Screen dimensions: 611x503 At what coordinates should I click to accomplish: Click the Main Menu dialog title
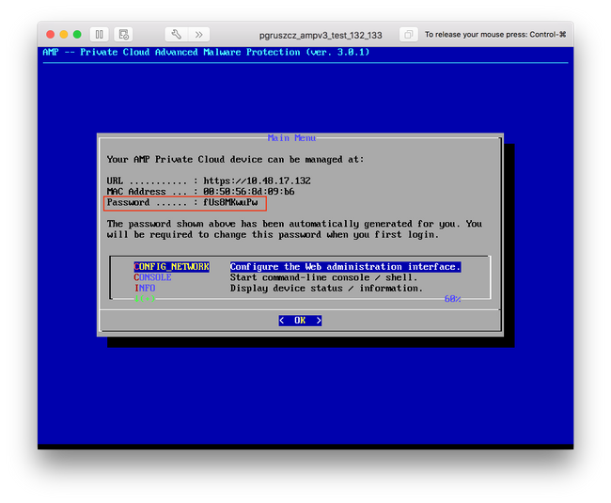click(291, 138)
